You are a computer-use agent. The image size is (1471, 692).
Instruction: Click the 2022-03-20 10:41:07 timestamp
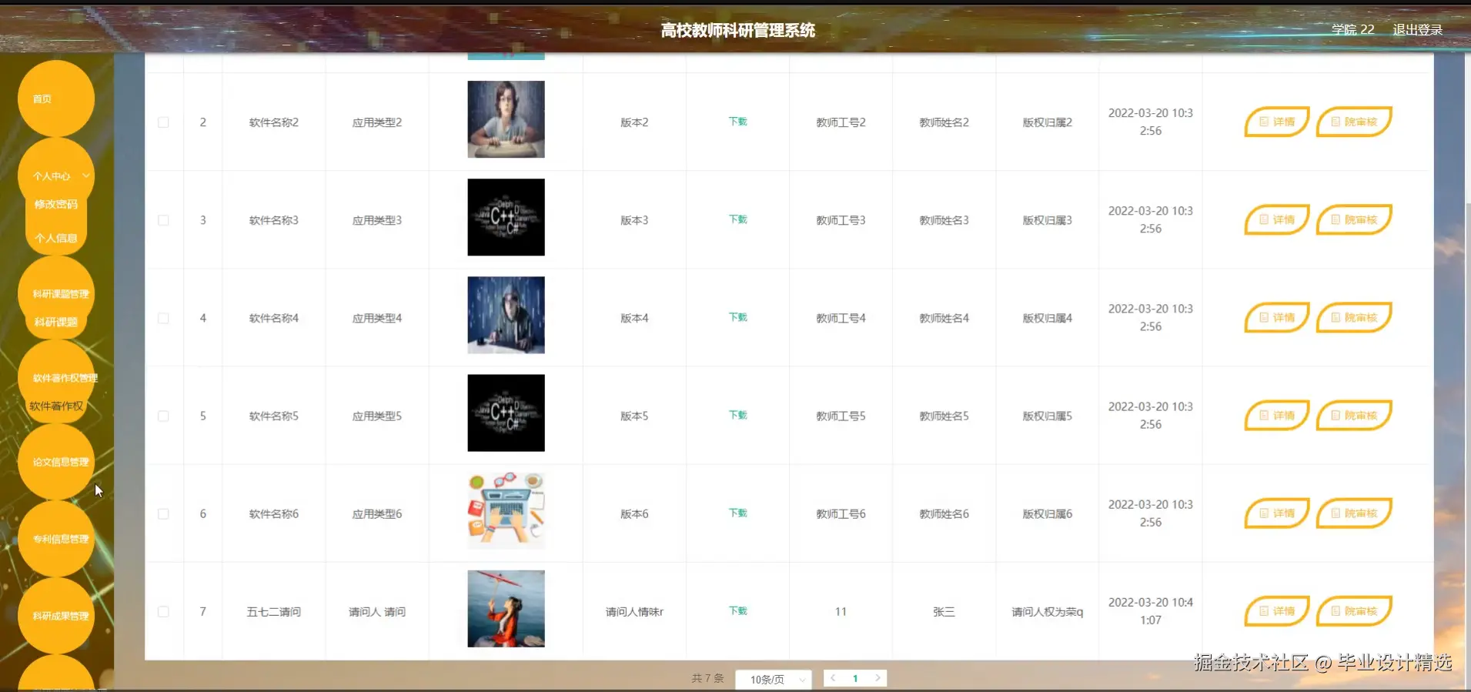point(1150,611)
